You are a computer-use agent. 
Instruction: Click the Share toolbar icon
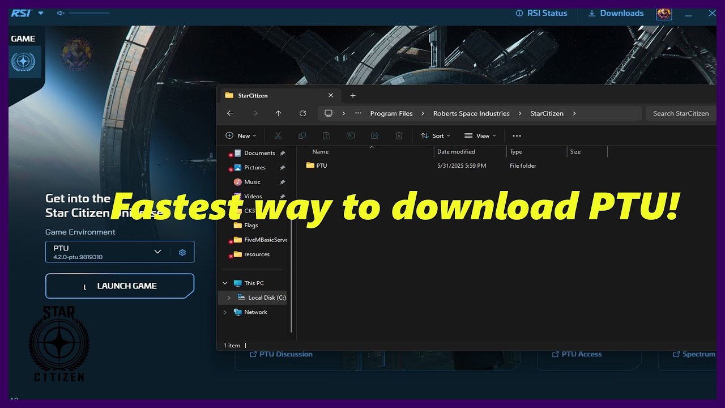click(374, 135)
